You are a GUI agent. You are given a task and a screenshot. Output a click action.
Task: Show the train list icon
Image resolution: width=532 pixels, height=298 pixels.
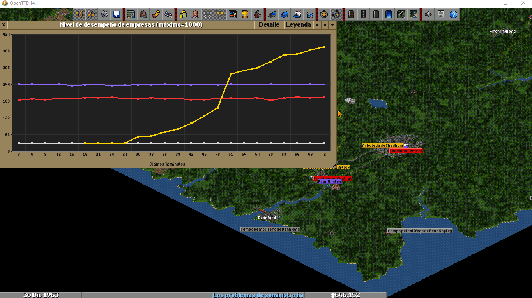pos(272,15)
